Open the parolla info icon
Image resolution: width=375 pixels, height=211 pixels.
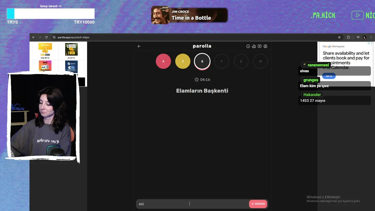[248, 46]
